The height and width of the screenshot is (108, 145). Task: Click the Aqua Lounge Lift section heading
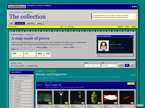click(53, 85)
